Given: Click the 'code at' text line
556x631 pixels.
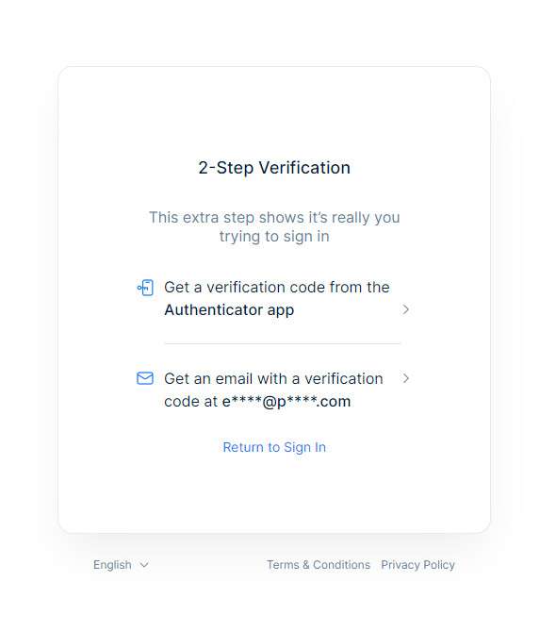Looking at the screenshot, I should pos(191,402).
